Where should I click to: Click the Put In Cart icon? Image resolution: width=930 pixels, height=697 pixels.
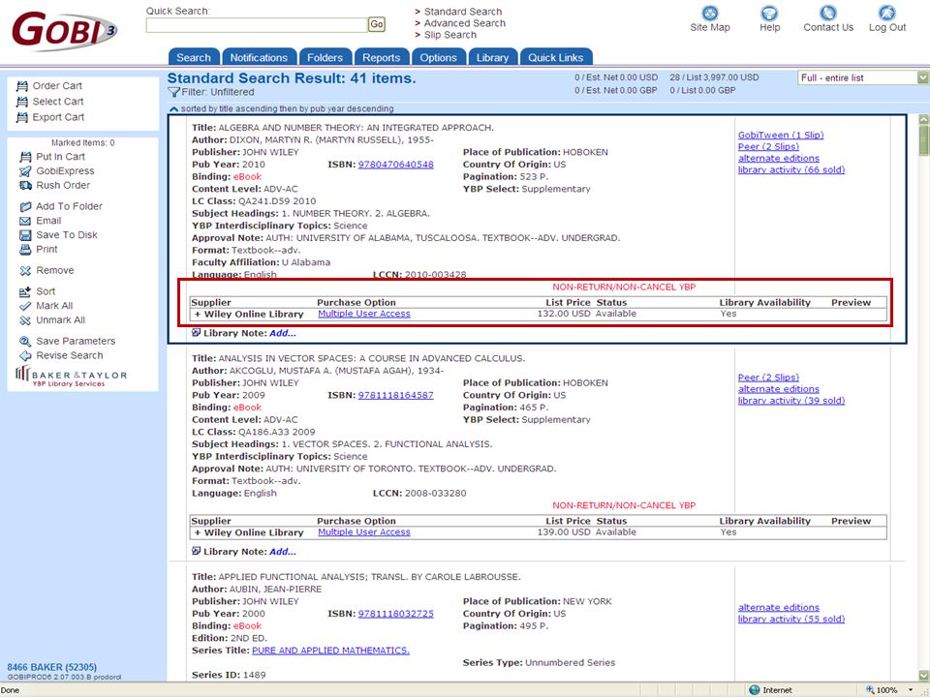coord(25,157)
